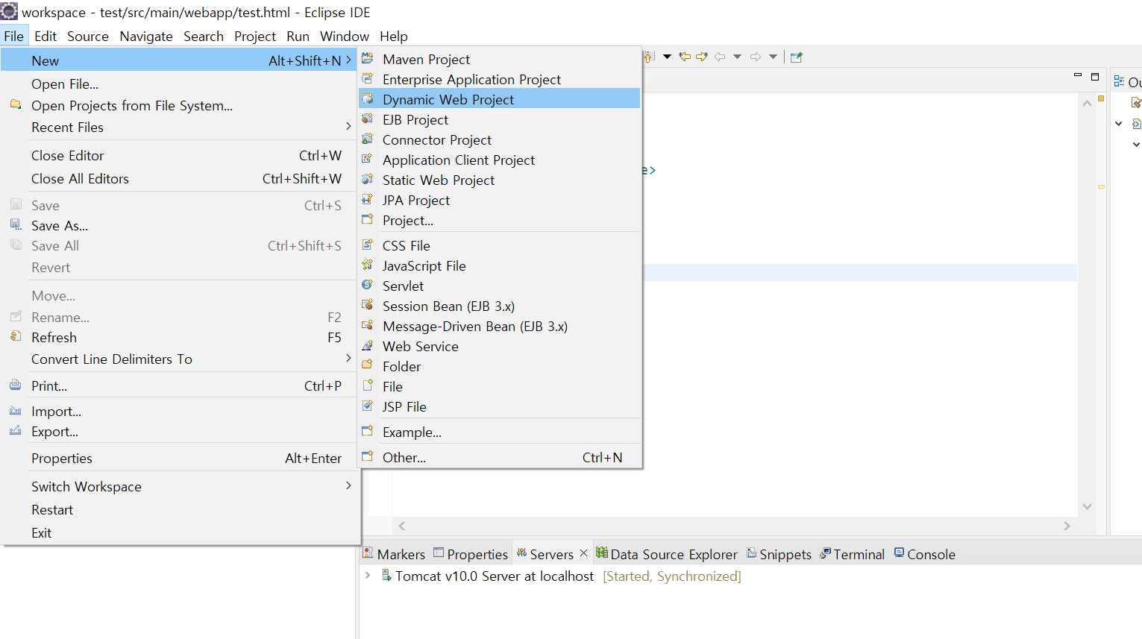Expand the Switch Workspace submenu
The image size is (1142, 639).
tap(348, 486)
